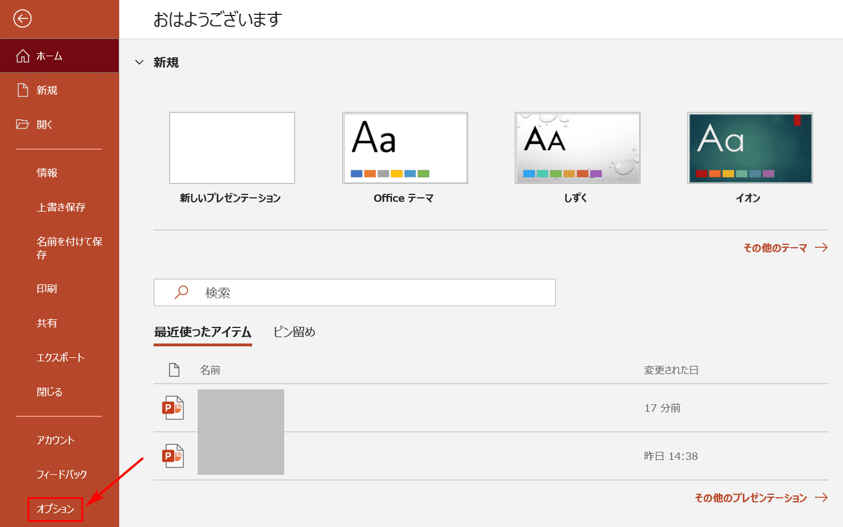
Task: Select the イオン theme thumbnail
Action: click(x=750, y=148)
